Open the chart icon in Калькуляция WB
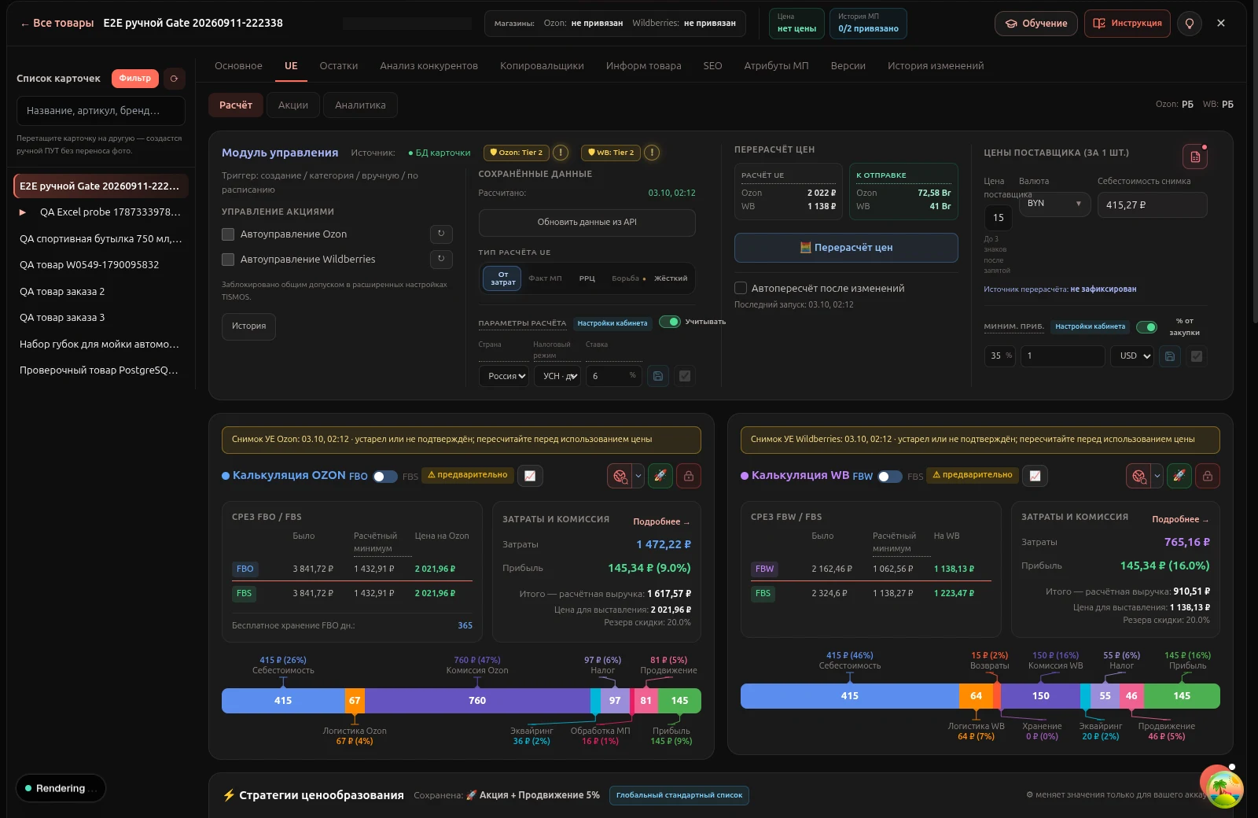 coord(1035,476)
